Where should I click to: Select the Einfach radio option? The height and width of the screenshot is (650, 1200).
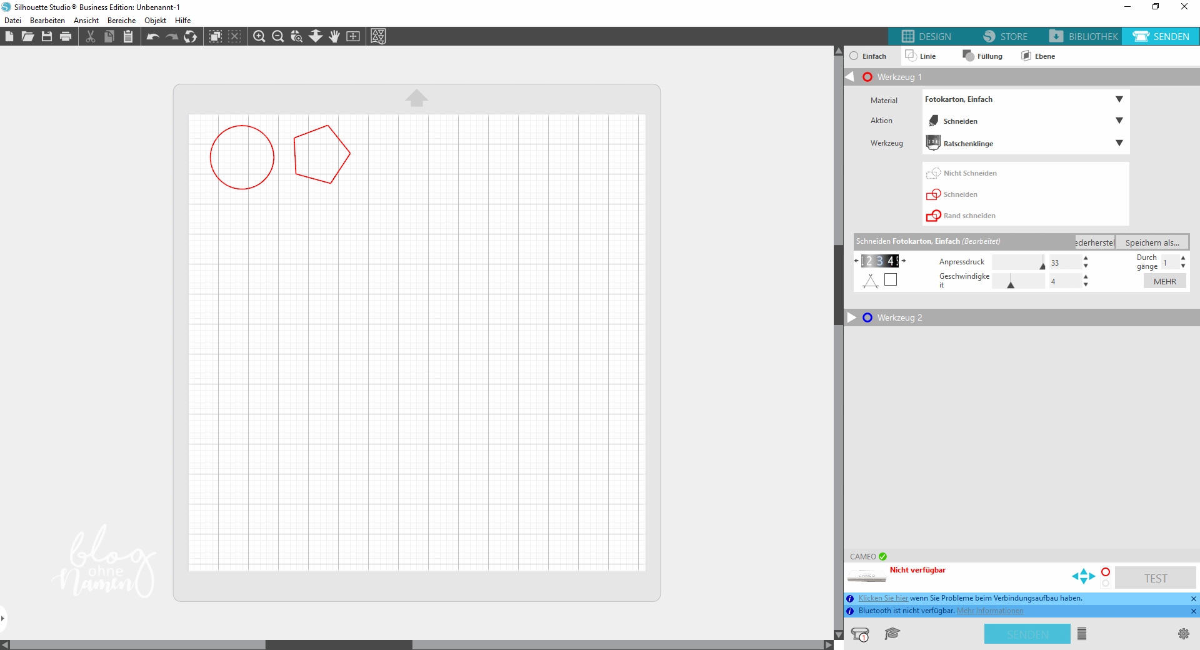pos(854,56)
